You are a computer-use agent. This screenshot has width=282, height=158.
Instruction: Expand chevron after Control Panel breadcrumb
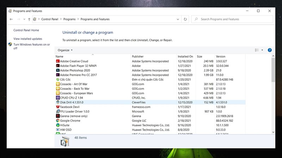click(x=61, y=19)
